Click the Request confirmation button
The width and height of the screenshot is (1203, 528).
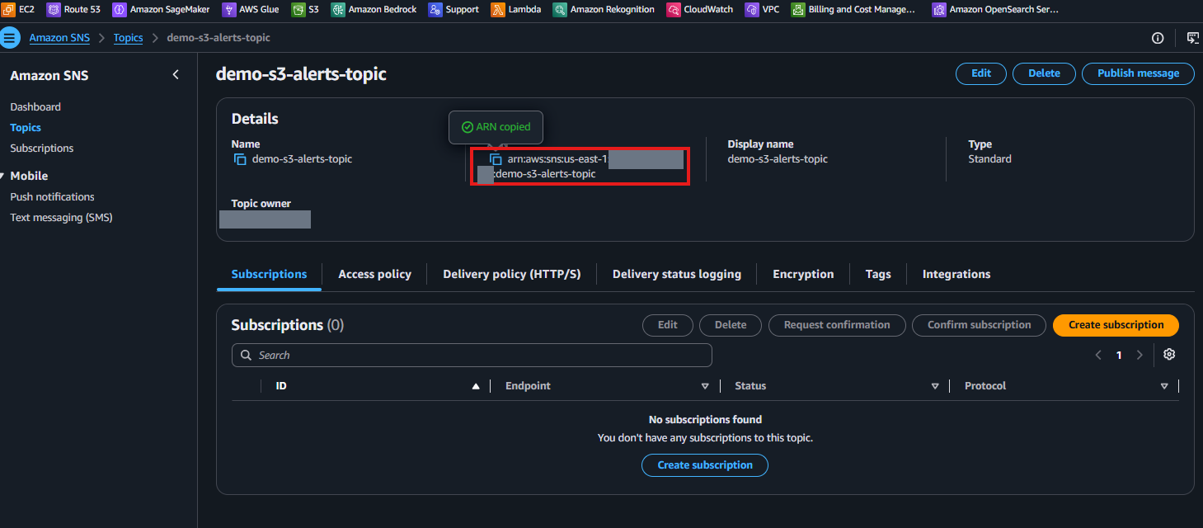[837, 325]
